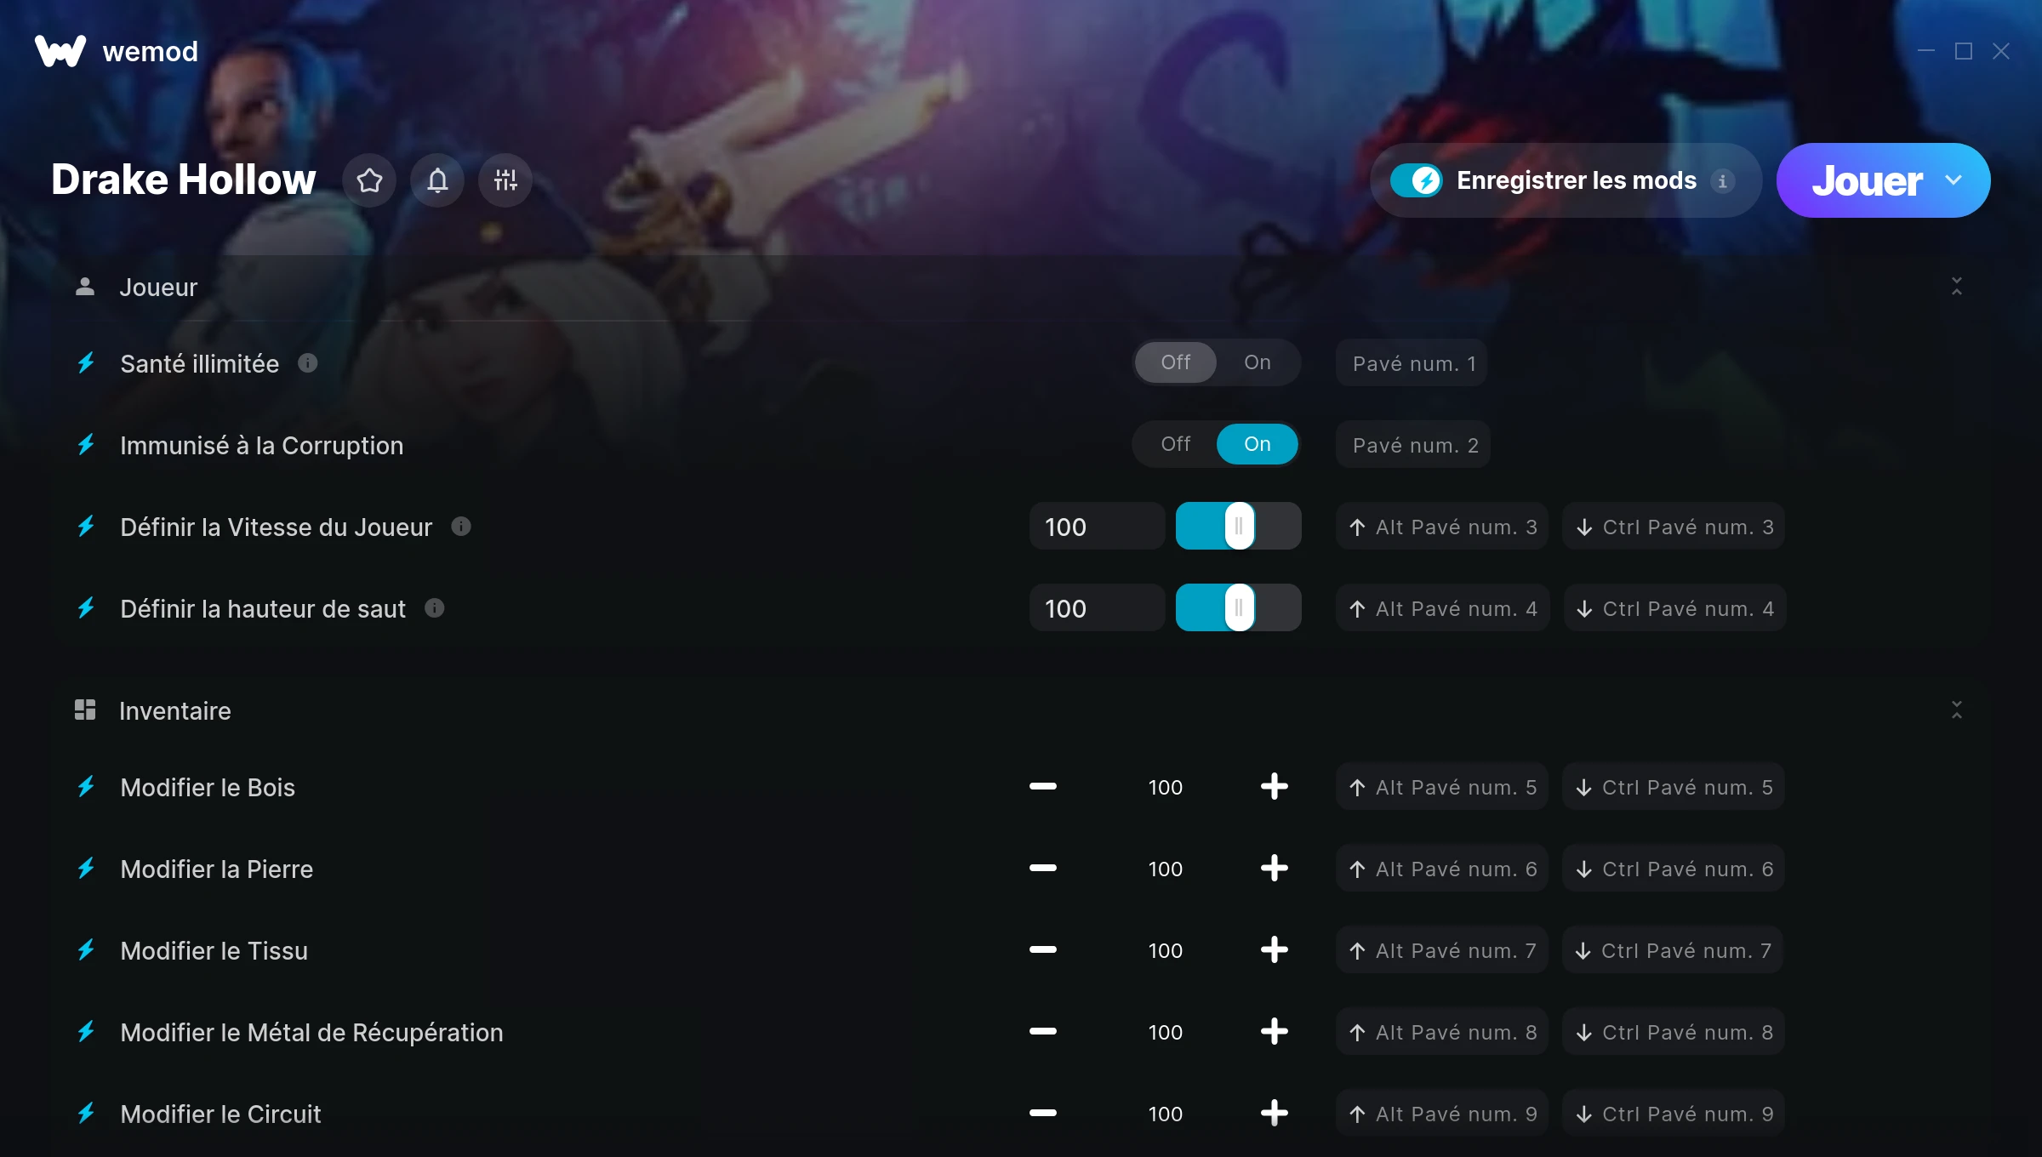Increase Modifier le Bois with plus icon
2042x1157 pixels.
pyautogui.click(x=1274, y=787)
